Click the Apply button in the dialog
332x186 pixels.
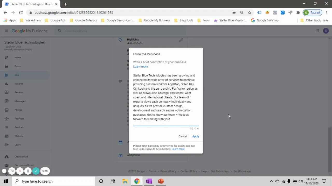(x=196, y=136)
